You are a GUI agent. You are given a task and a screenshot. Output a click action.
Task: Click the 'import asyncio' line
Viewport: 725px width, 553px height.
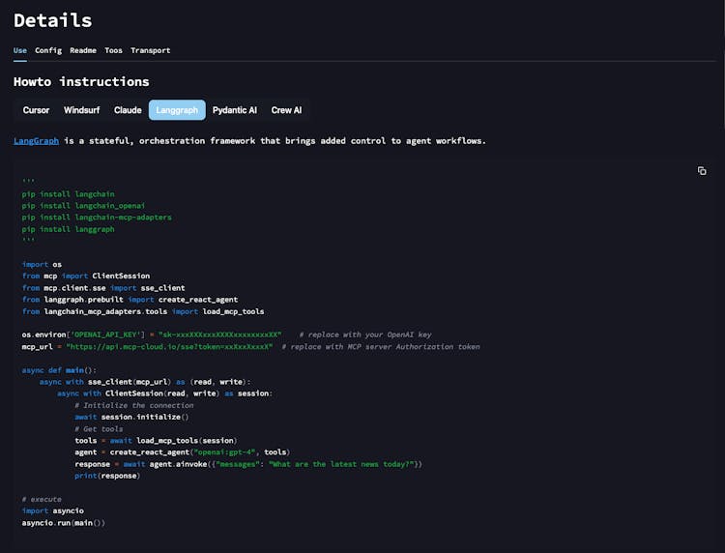[x=53, y=510]
